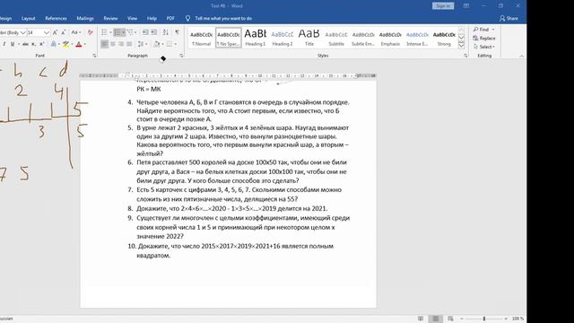Toggle italic formatting
574x323 pixels.
click(x=4, y=44)
